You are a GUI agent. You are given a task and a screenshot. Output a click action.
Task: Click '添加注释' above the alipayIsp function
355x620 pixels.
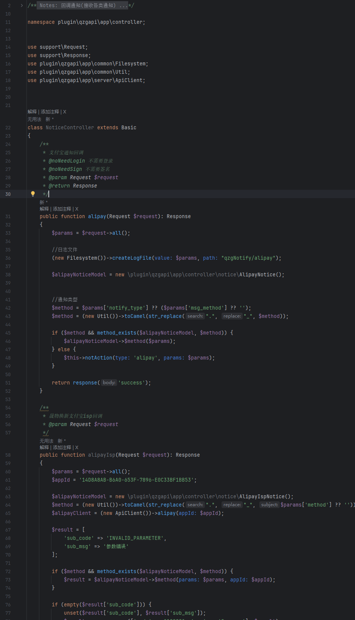(x=62, y=448)
